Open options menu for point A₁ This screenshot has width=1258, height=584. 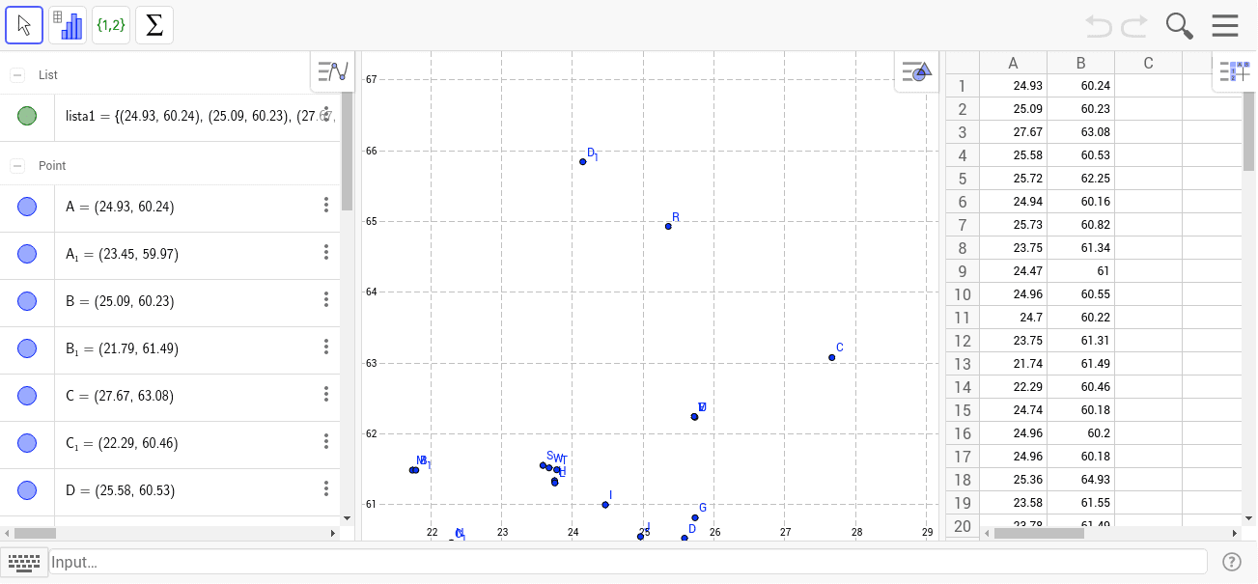tap(326, 252)
